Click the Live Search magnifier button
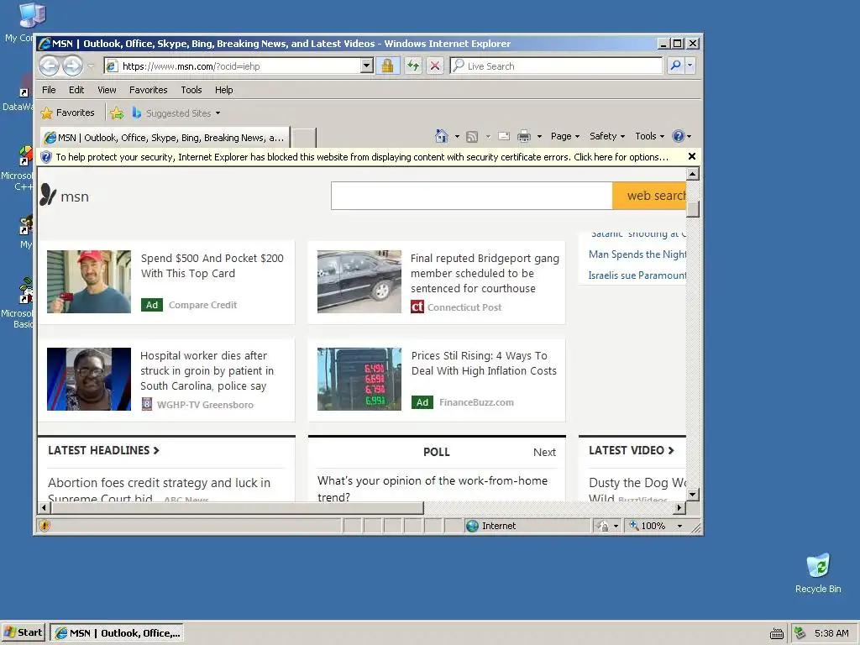Screen dimensions: 860x645 click(x=675, y=66)
